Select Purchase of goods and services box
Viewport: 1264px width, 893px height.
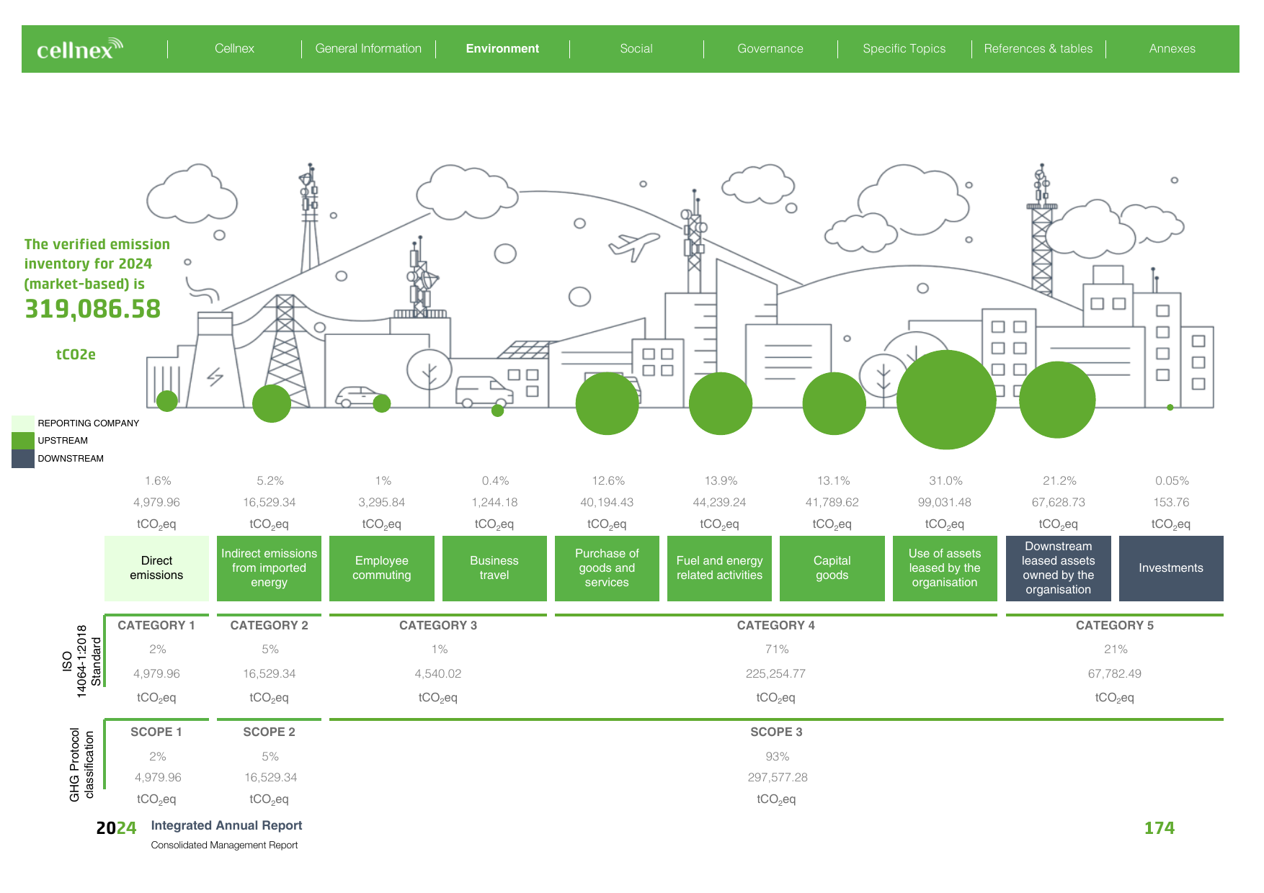(607, 568)
